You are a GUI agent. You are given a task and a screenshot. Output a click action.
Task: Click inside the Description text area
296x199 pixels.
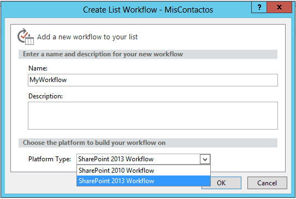point(153,116)
